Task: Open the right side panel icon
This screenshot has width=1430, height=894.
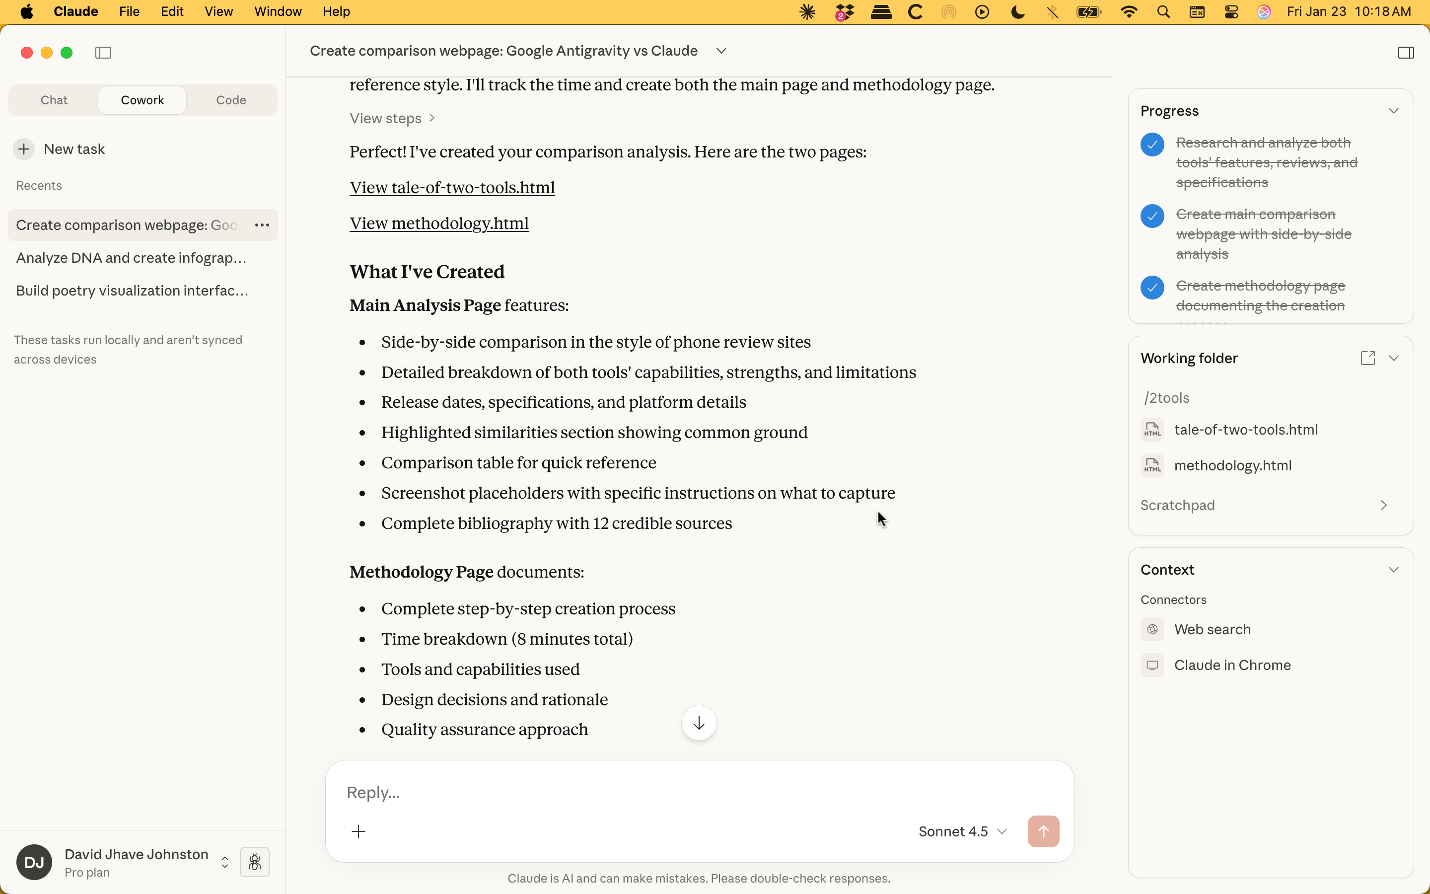Action: (x=1405, y=52)
